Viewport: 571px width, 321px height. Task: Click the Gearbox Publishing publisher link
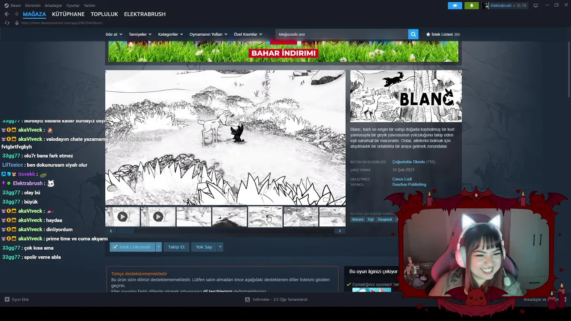coord(409,185)
